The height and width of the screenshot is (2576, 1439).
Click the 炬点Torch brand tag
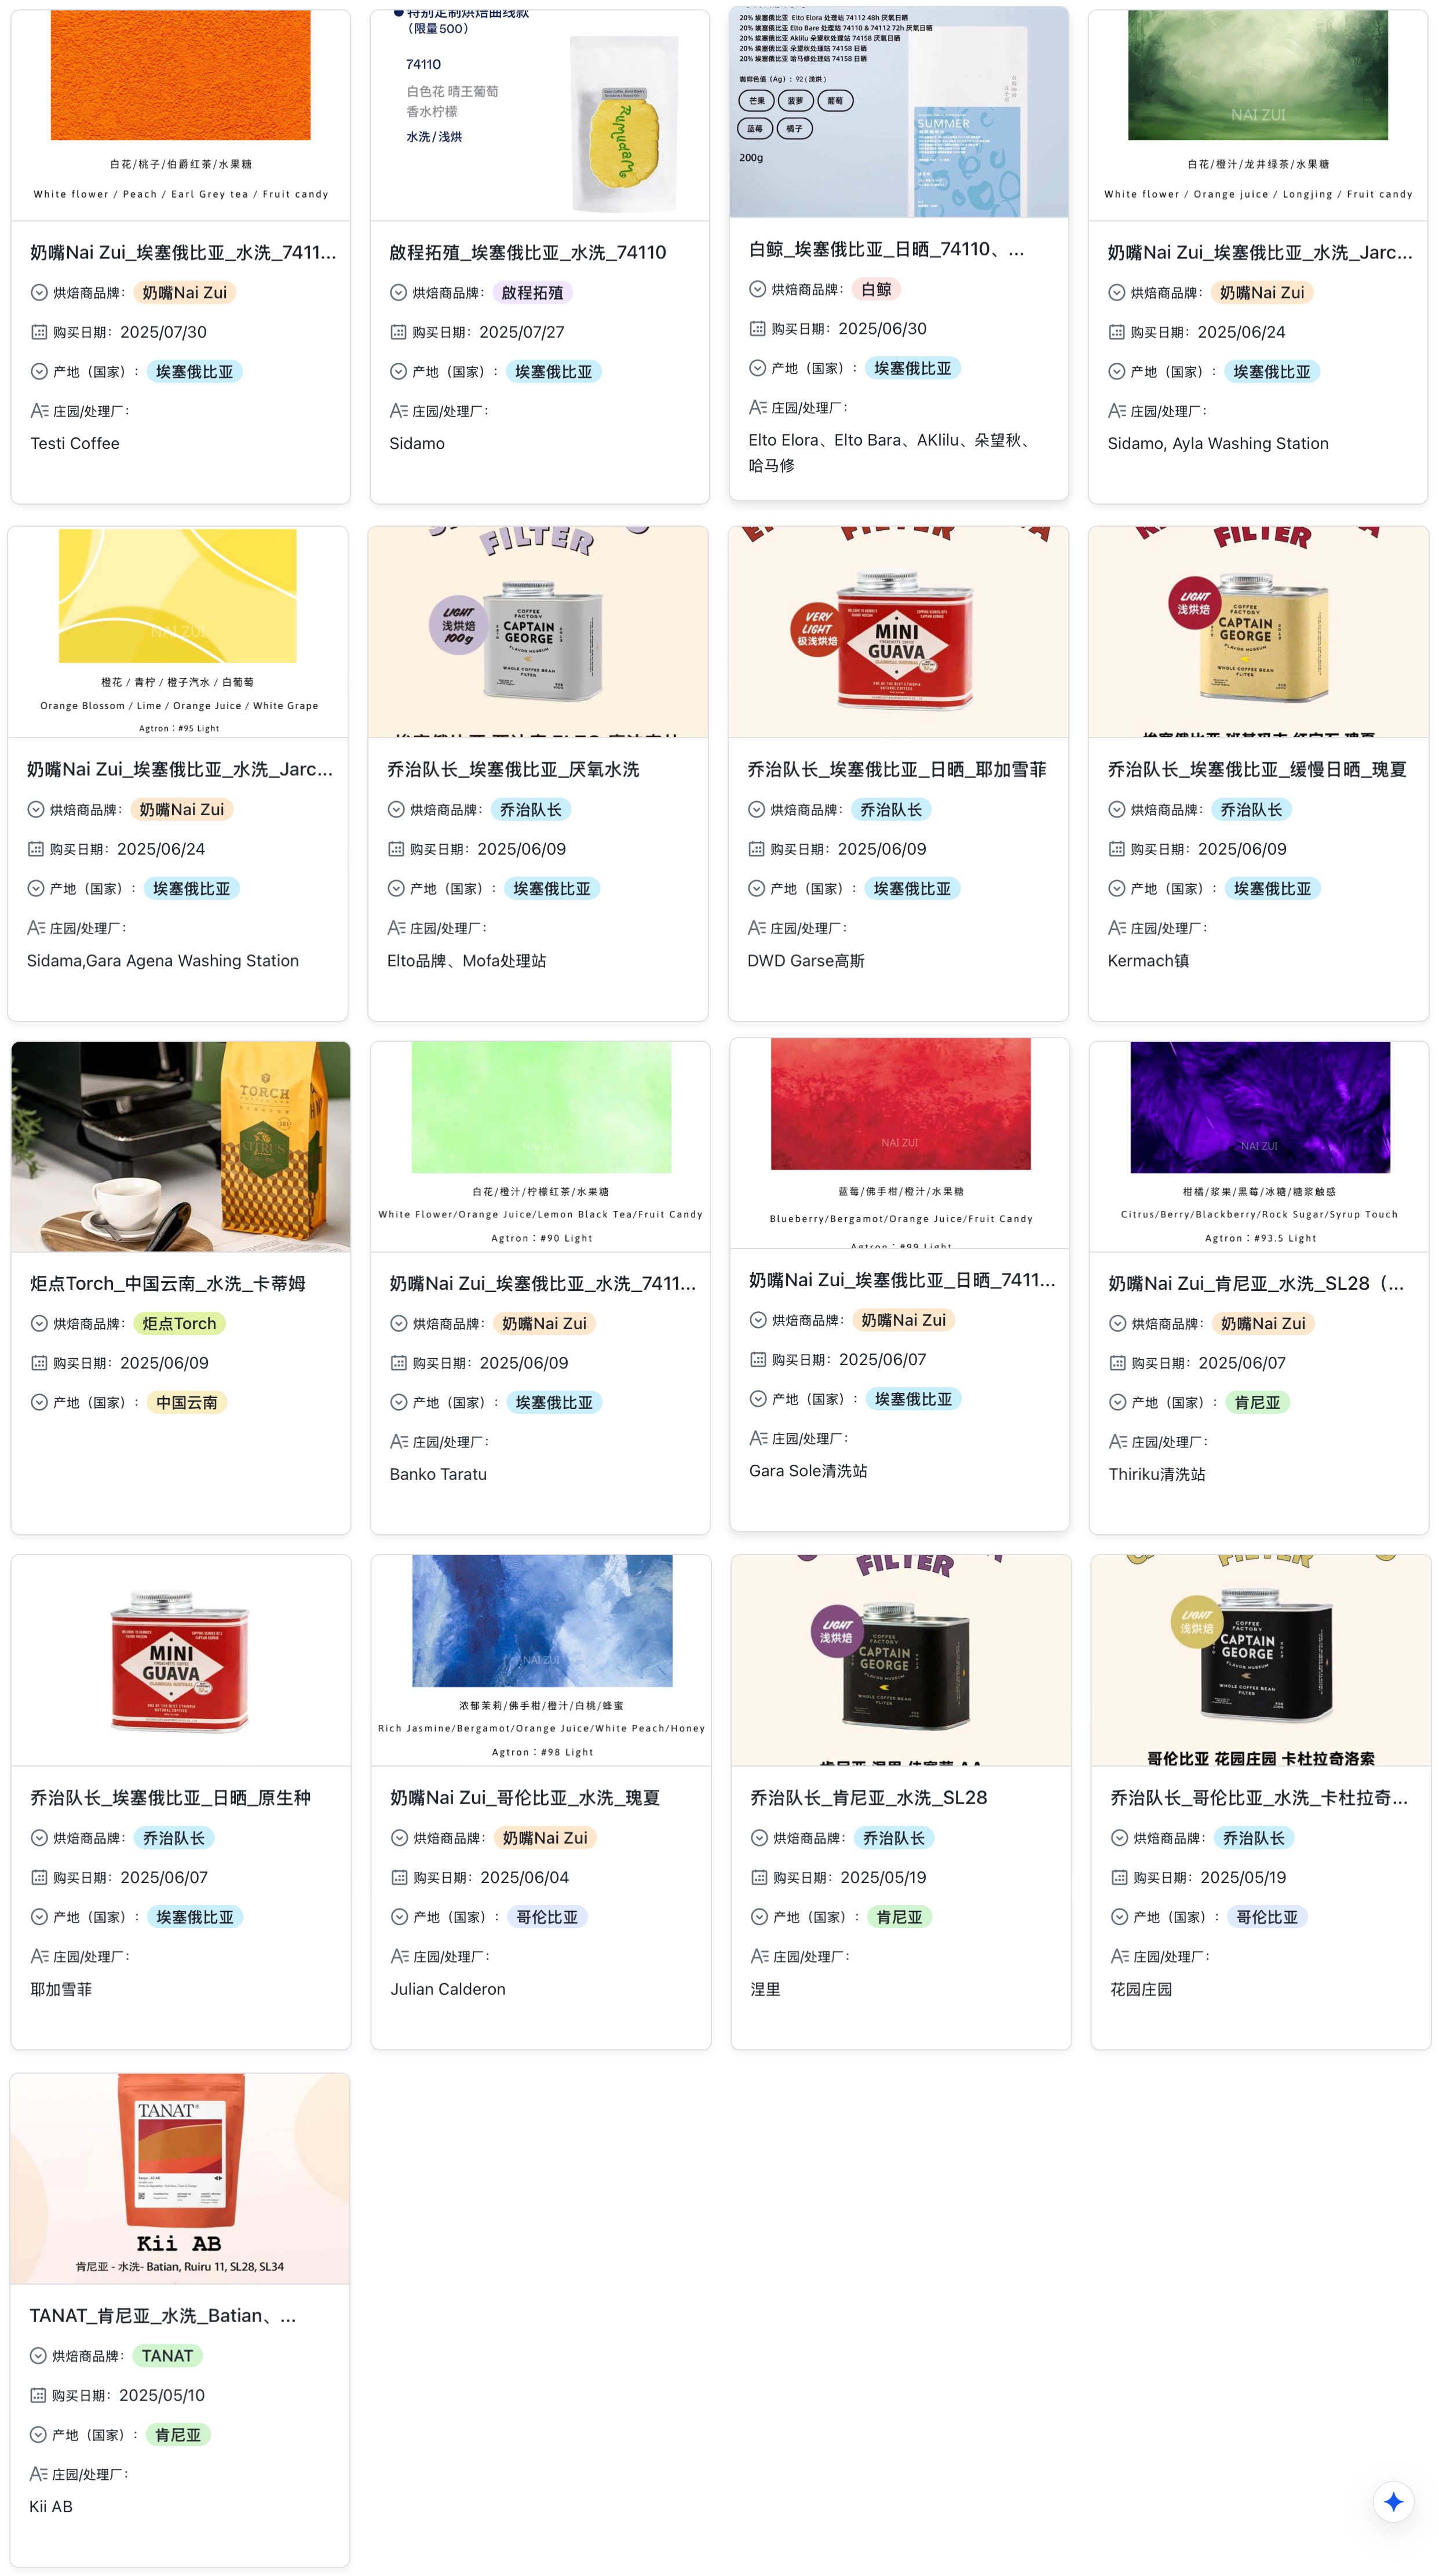(179, 1323)
